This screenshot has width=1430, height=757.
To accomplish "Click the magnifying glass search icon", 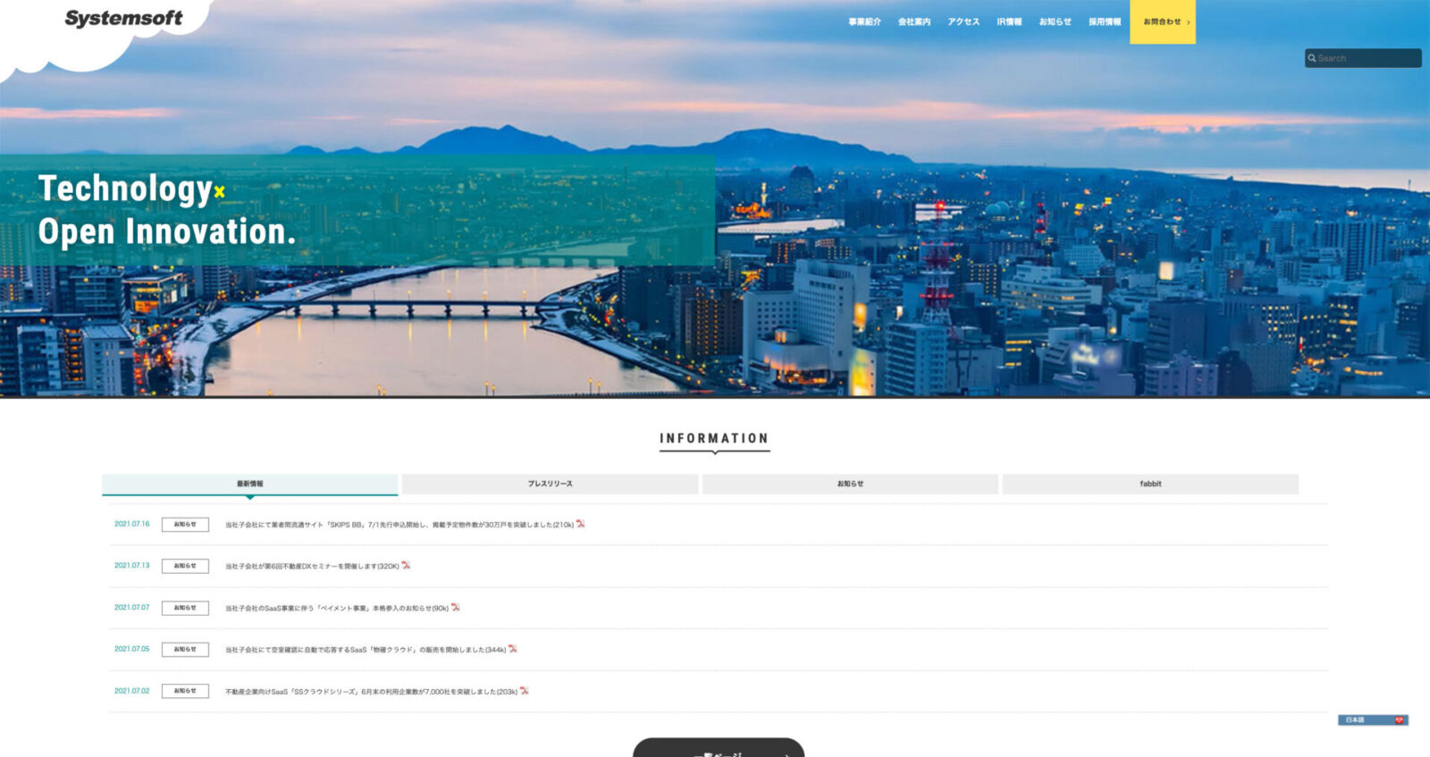I will [1312, 58].
